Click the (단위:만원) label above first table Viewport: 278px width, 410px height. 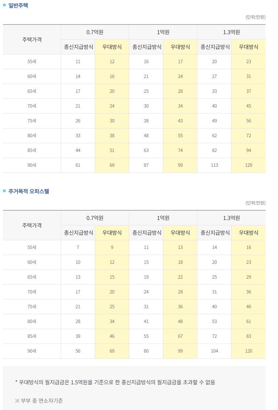(256, 17)
